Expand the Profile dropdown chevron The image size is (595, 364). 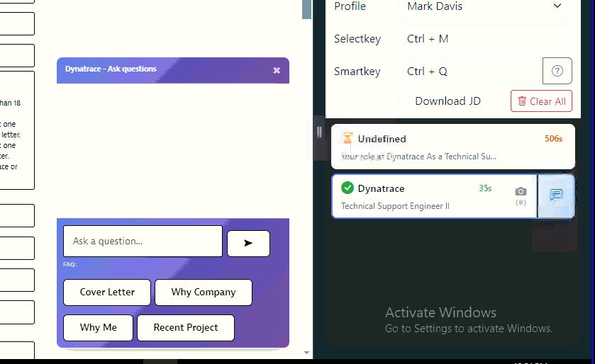pos(557,6)
